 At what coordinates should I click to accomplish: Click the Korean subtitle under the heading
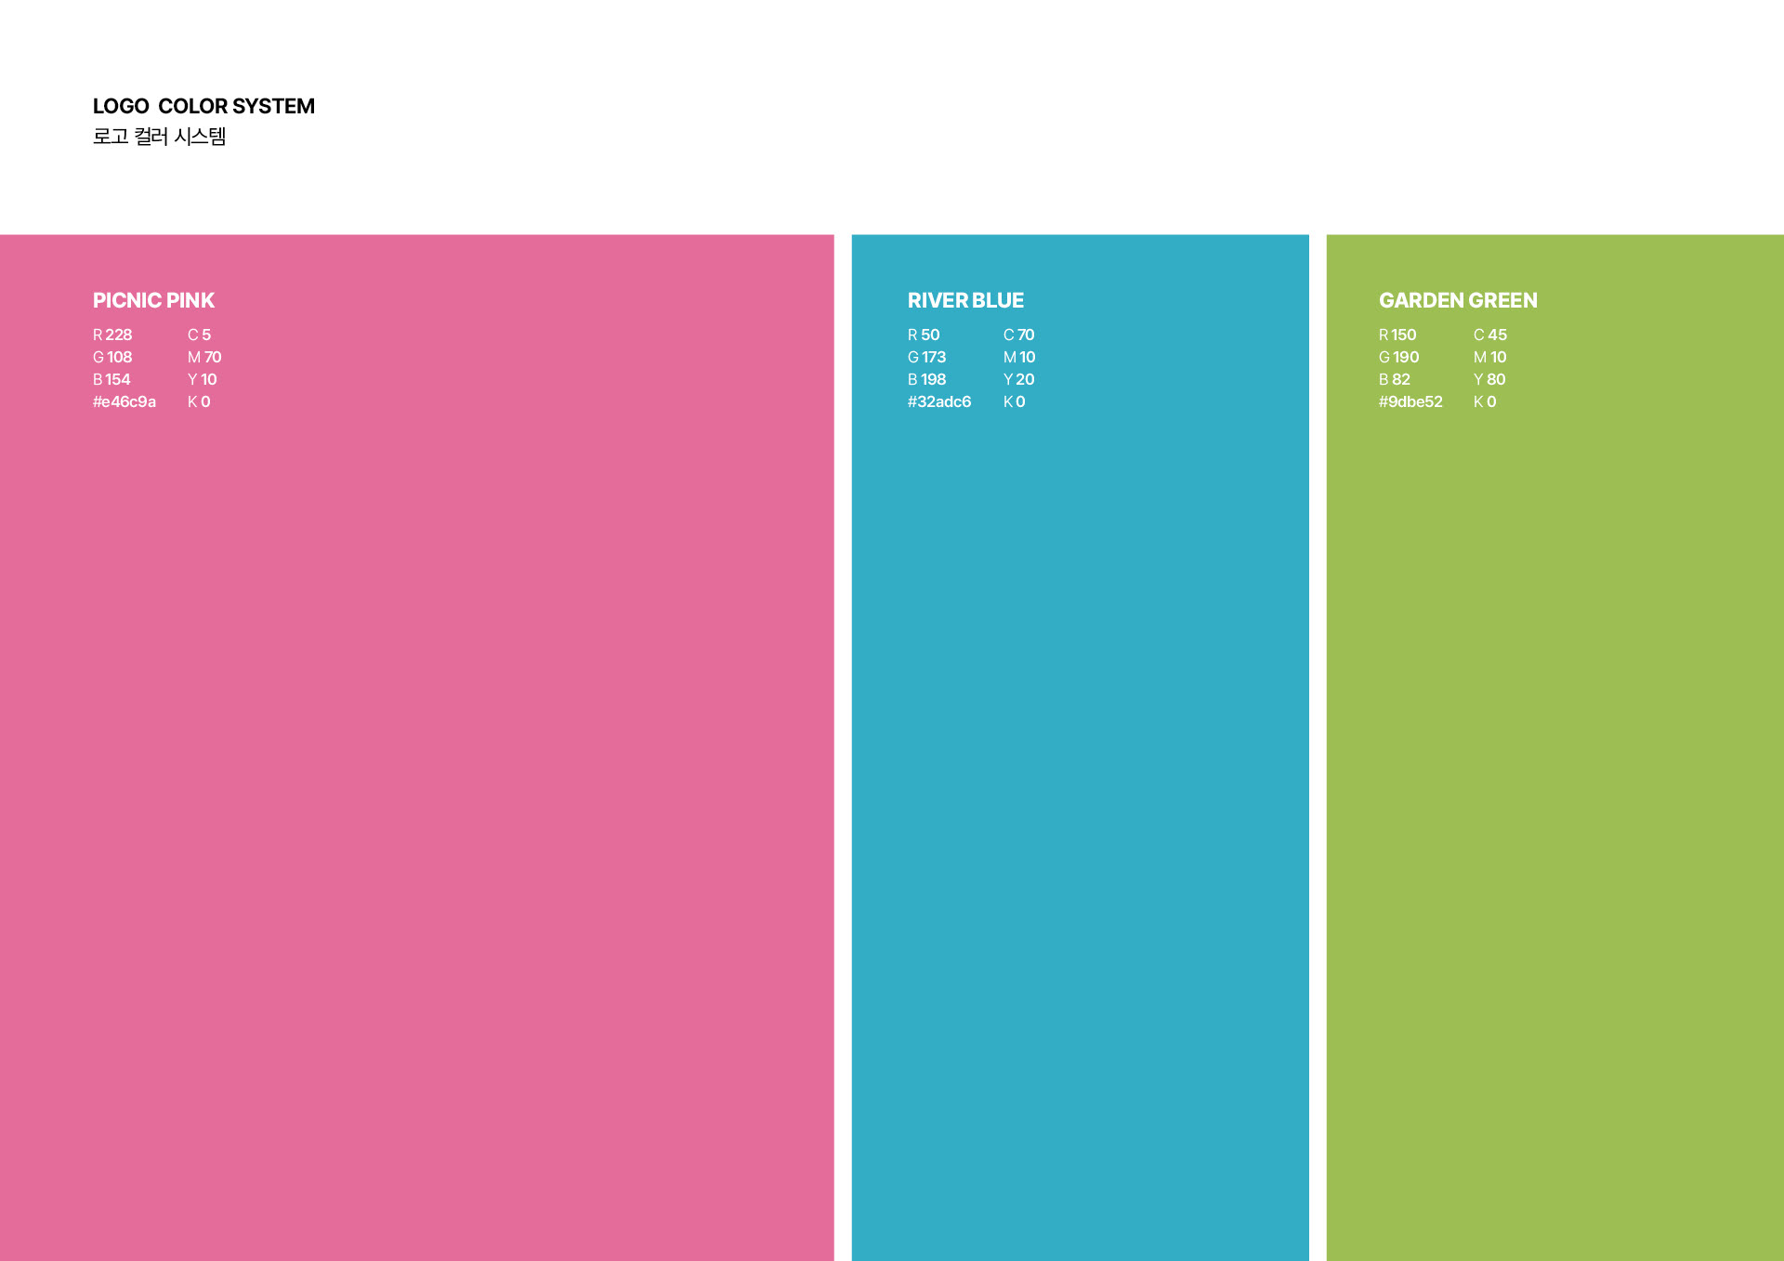point(159,137)
